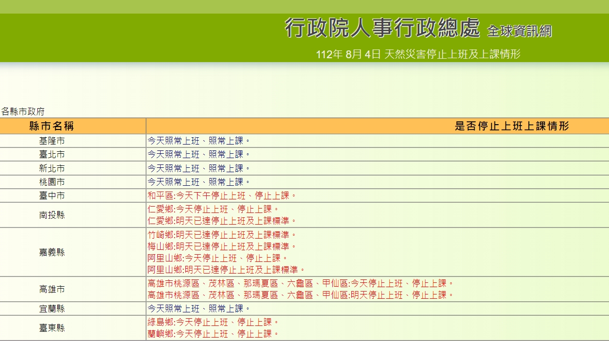Click the 縣市名稱 column header

(x=52, y=126)
